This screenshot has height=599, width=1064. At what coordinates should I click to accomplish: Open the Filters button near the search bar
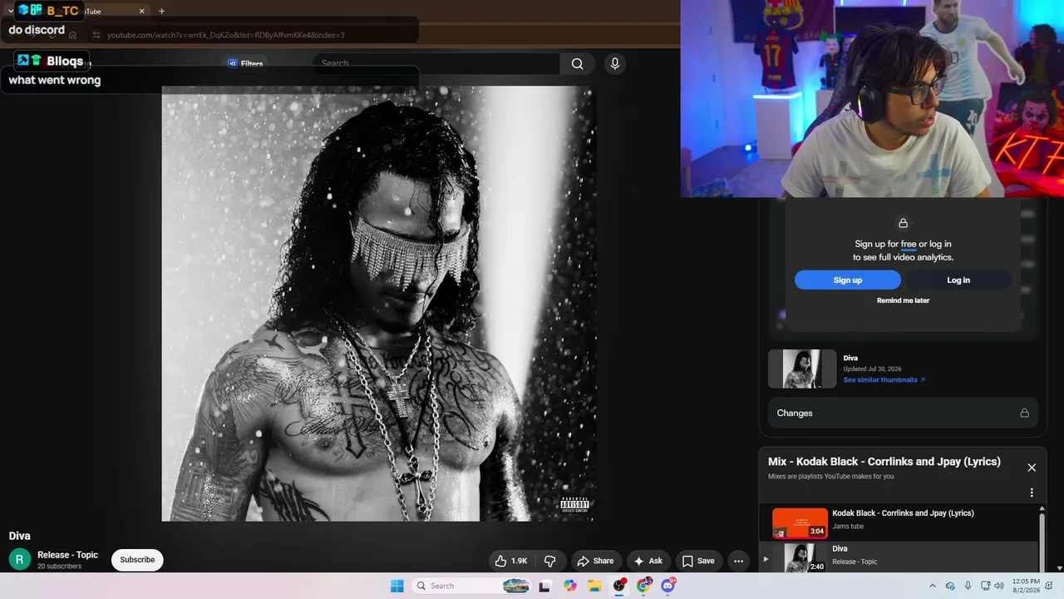click(x=245, y=63)
